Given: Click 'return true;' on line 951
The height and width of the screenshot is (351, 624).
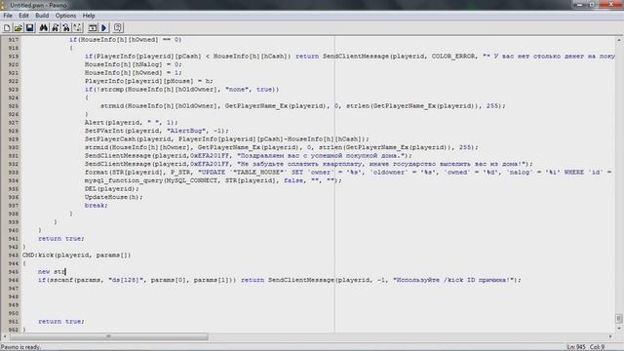Looking at the screenshot, I should click(60, 322).
